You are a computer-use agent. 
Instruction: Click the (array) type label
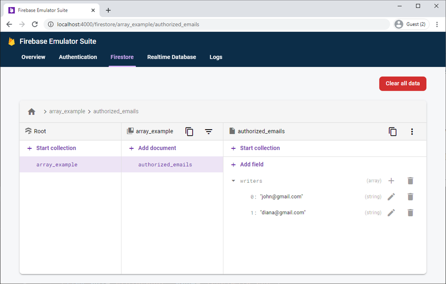click(x=374, y=181)
